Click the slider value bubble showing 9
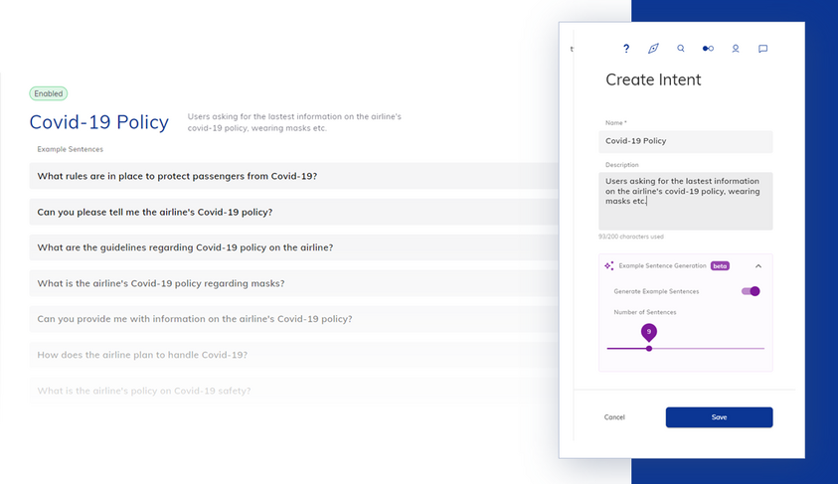Viewport: 838px width, 484px height. (649, 332)
